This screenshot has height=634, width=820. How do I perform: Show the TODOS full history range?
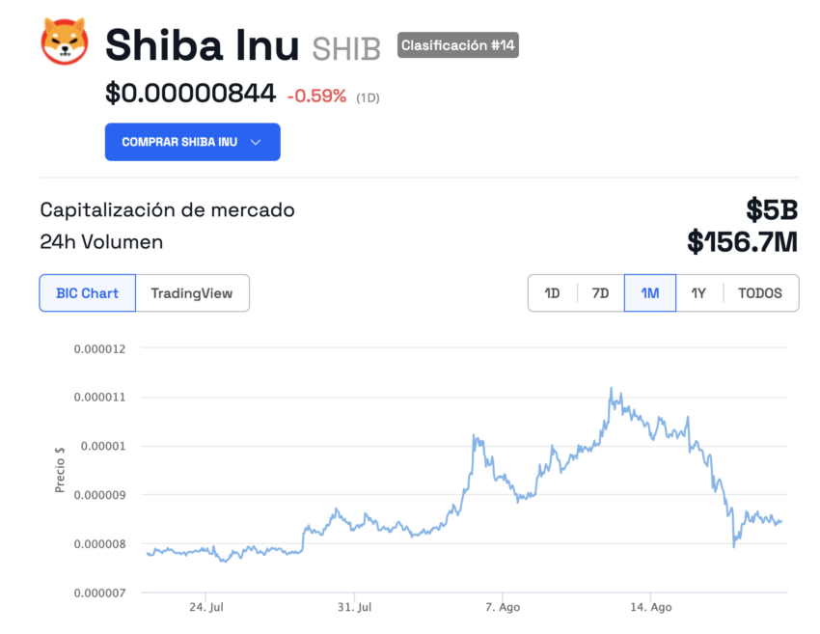click(760, 293)
